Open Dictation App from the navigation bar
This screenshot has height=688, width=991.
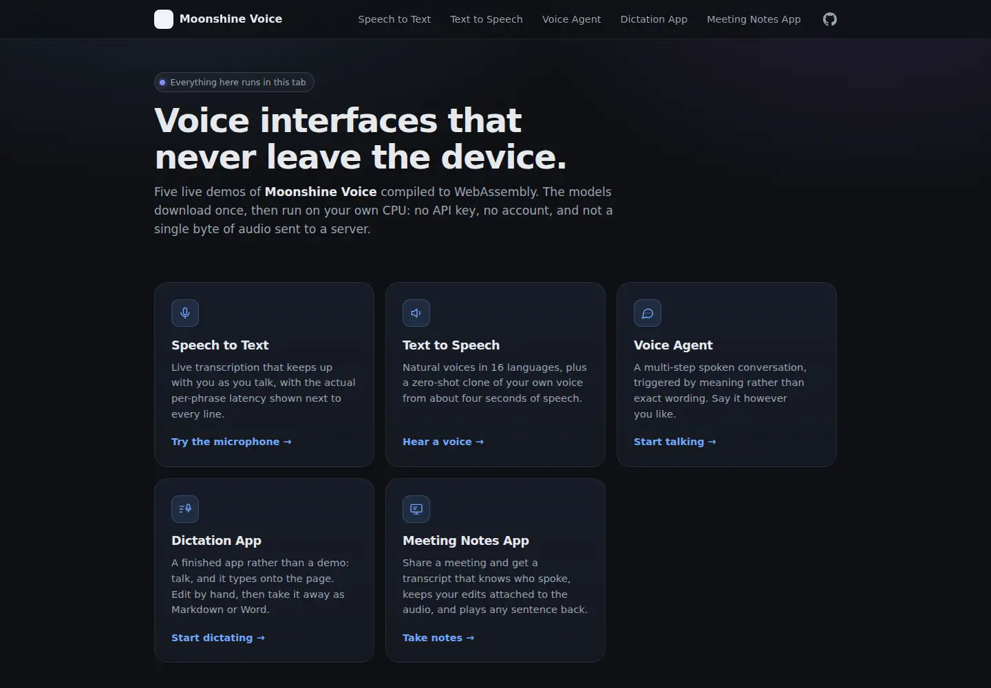[654, 19]
